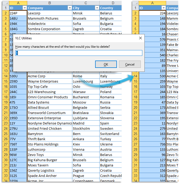Select row 25 header in right sheet
The width and height of the screenshot is (179, 184).
[135, 134]
